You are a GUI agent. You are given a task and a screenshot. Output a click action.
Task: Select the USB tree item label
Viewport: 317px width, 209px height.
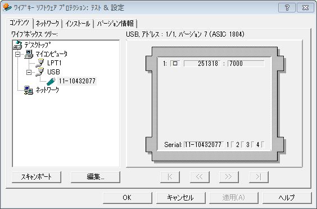pyautogui.click(x=53, y=72)
